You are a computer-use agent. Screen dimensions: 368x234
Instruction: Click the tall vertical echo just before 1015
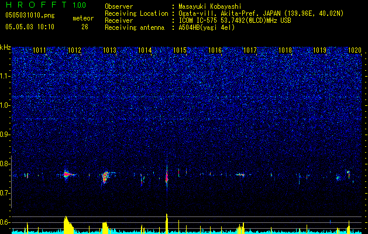coord(167,177)
